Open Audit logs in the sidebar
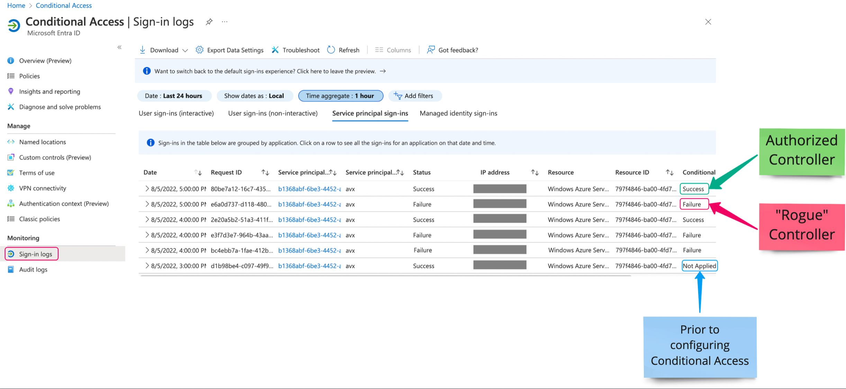This screenshot has height=389, width=846. (33, 269)
